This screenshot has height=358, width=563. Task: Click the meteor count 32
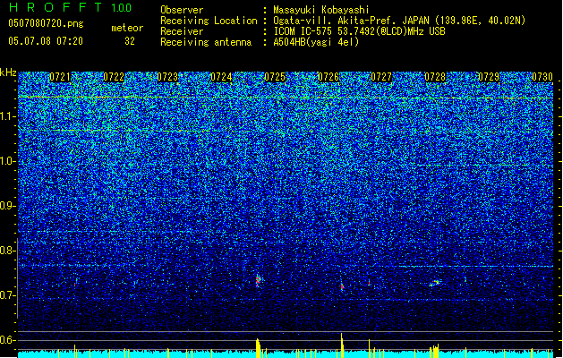pyautogui.click(x=130, y=41)
